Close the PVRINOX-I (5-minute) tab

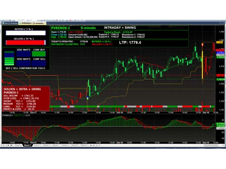[45, 23]
